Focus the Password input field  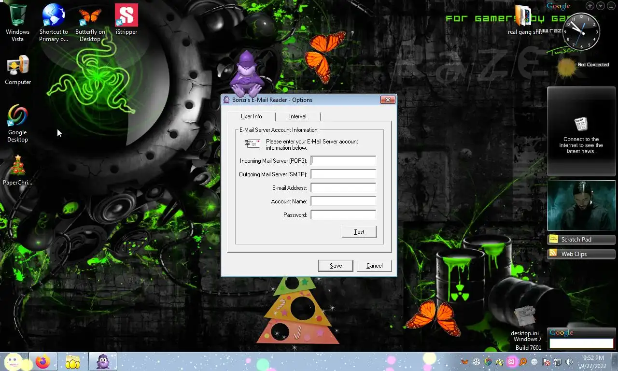click(x=343, y=214)
